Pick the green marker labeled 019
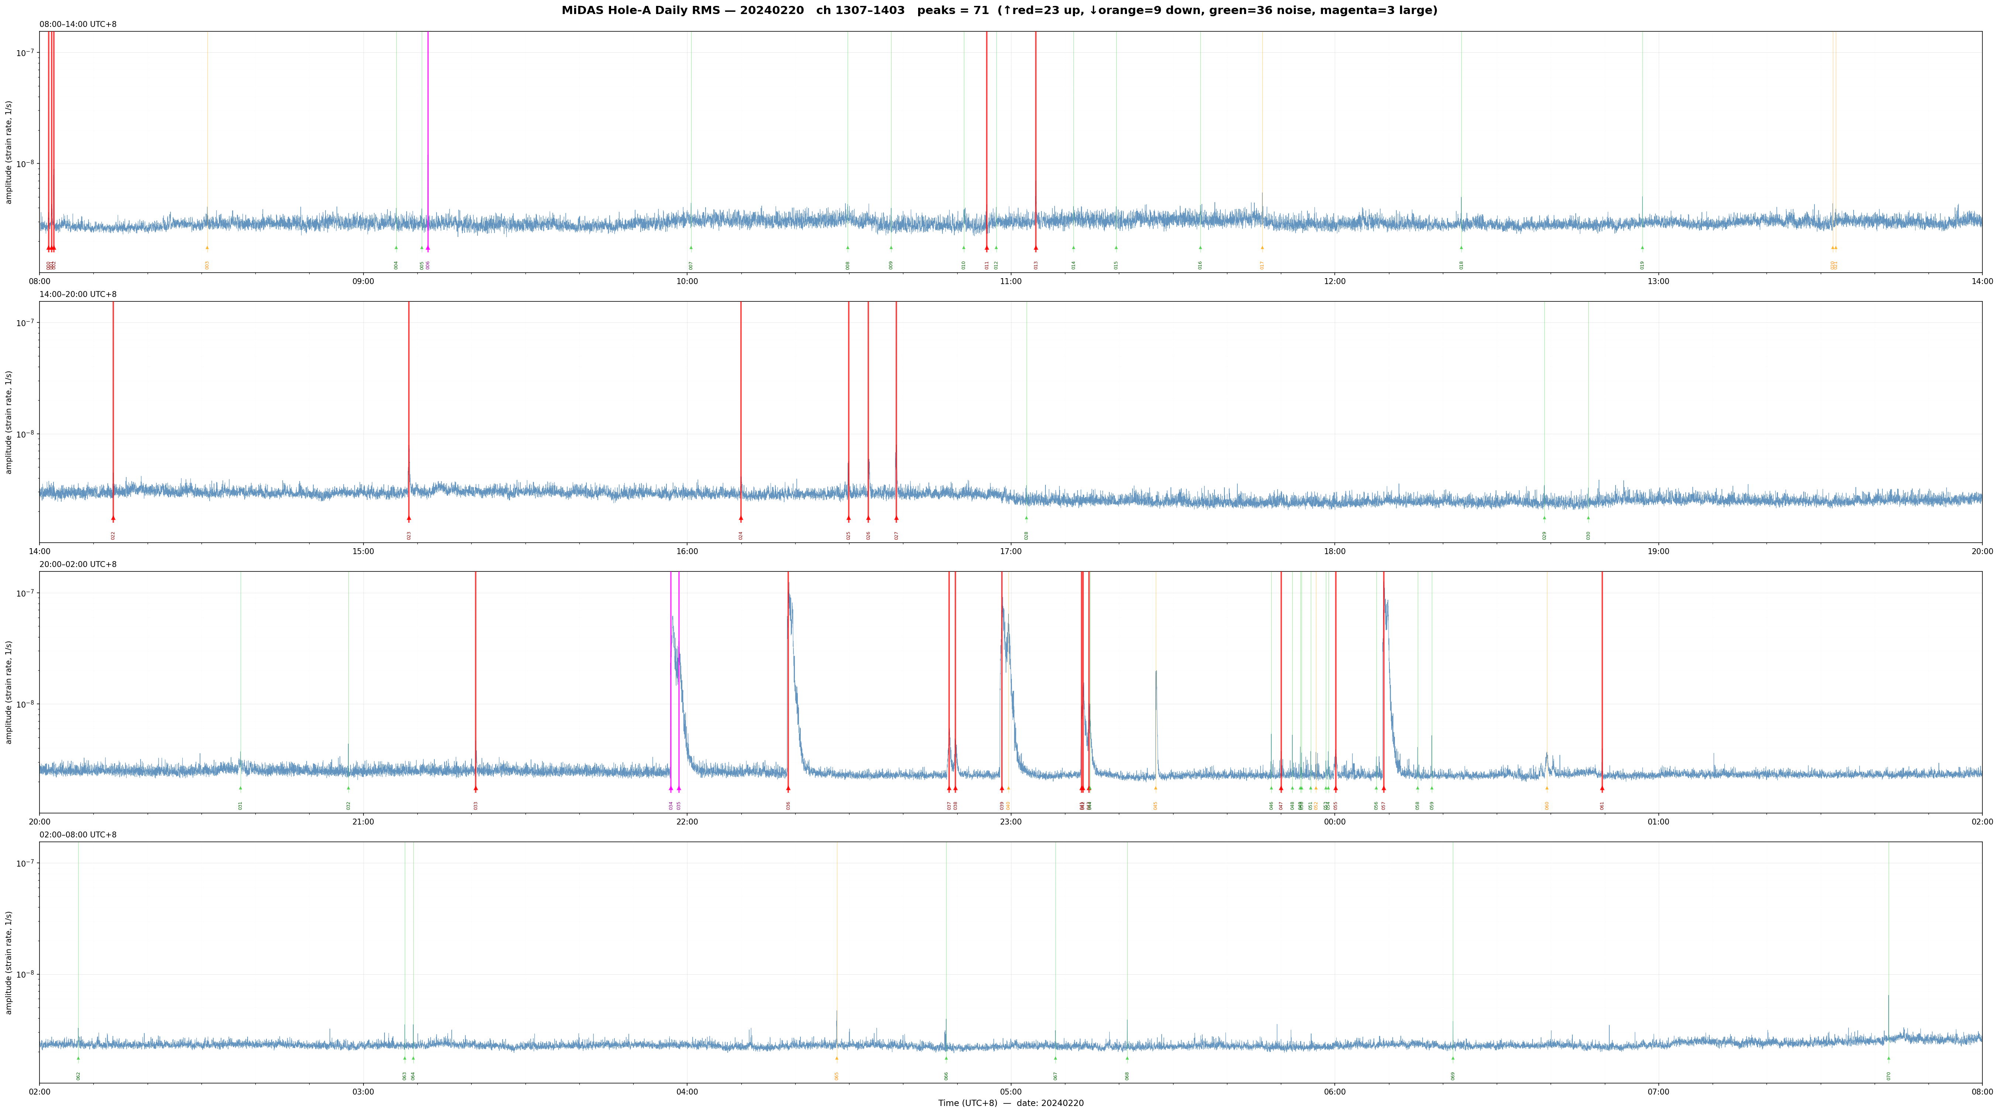This screenshot has height=1113, width=1999. point(1642,248)
